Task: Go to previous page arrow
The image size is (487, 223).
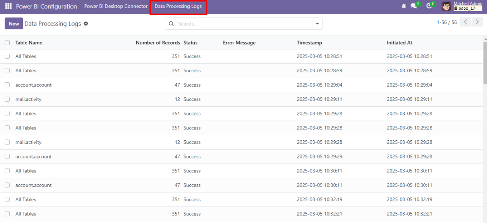Action: click(466, 22)
